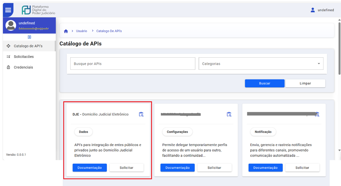Open the hamburger menu

click(x=8, y=10)
